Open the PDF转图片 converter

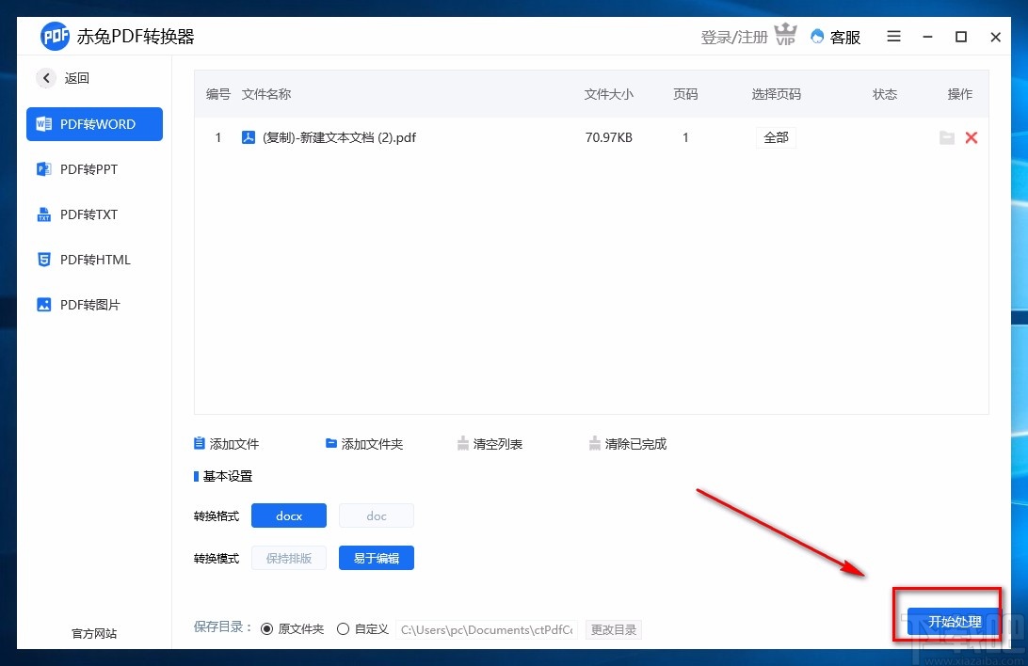[89, 305]
